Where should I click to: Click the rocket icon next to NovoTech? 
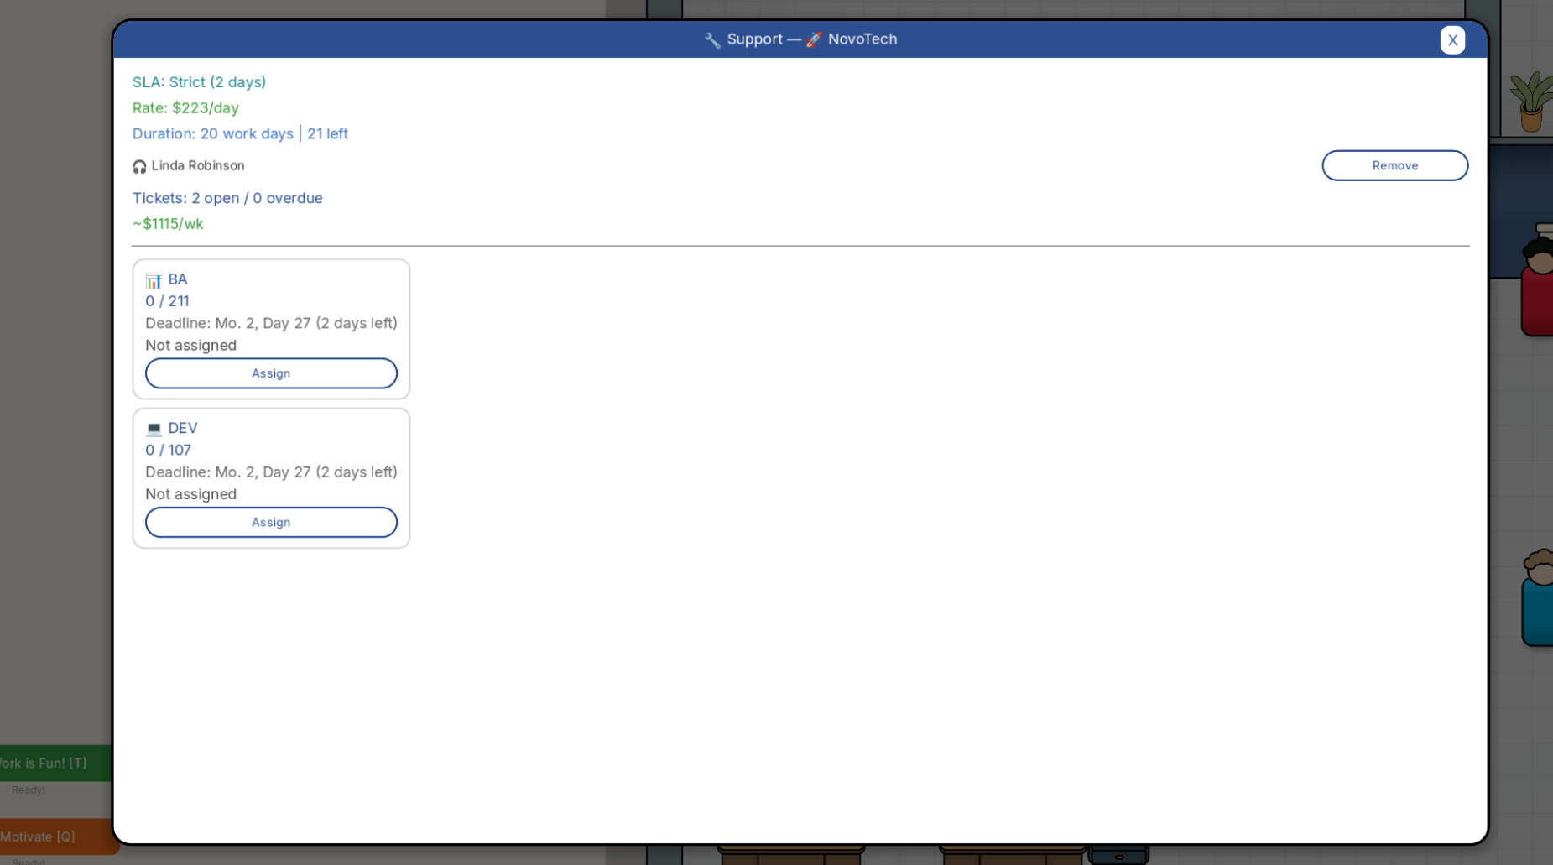click(814, 39)
